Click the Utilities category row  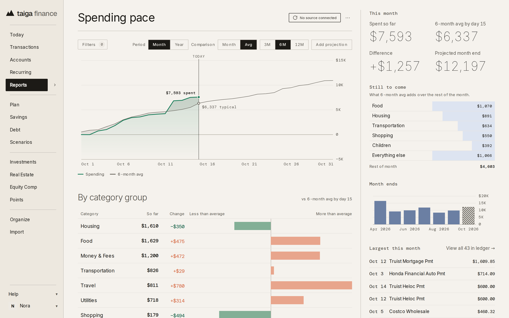point(215,300)
